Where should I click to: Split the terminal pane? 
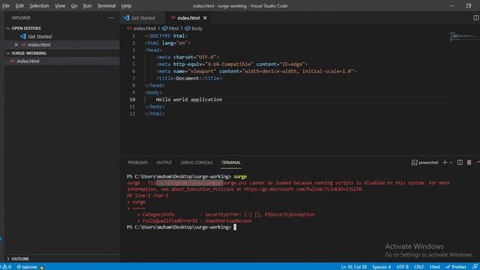[x=460, y=163]
